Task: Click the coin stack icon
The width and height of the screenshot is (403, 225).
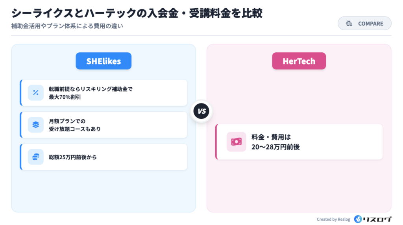Action: point(35,157)
